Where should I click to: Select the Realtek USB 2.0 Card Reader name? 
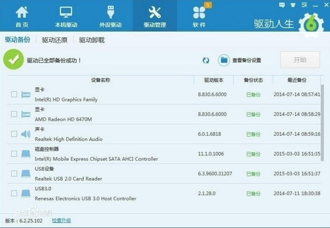click(x=68, y=179)
